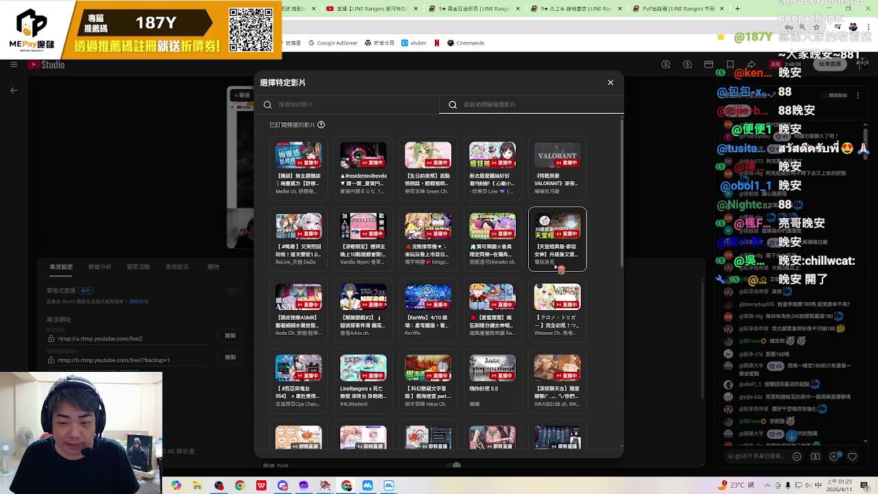
Task: Open the YouTube Studio hamburger menu
Action: click(x=14, y=64)
